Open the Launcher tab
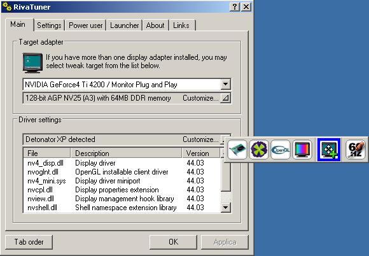The image size is (369, 256). click(x=124, y=25)
